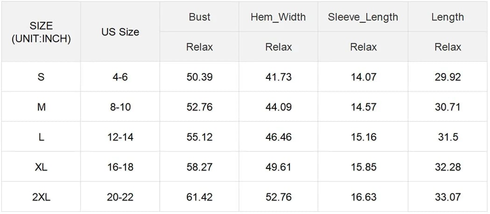Select the Hem_Width column header
This screenshot has height=214, width=490.
[278, 17]
